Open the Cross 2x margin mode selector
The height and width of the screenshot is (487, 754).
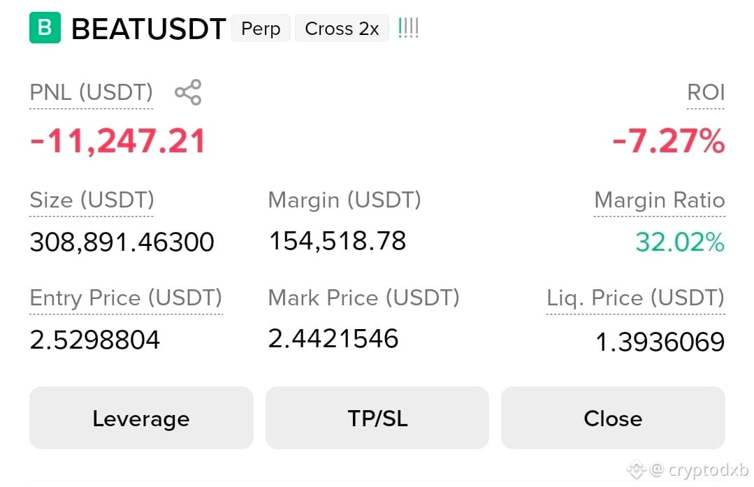pos(342,29)
